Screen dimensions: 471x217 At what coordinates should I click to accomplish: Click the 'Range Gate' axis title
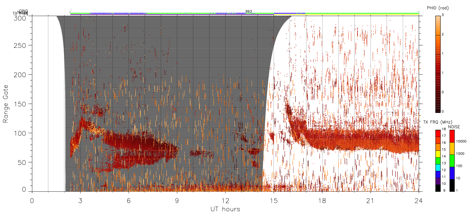point(6,104)
